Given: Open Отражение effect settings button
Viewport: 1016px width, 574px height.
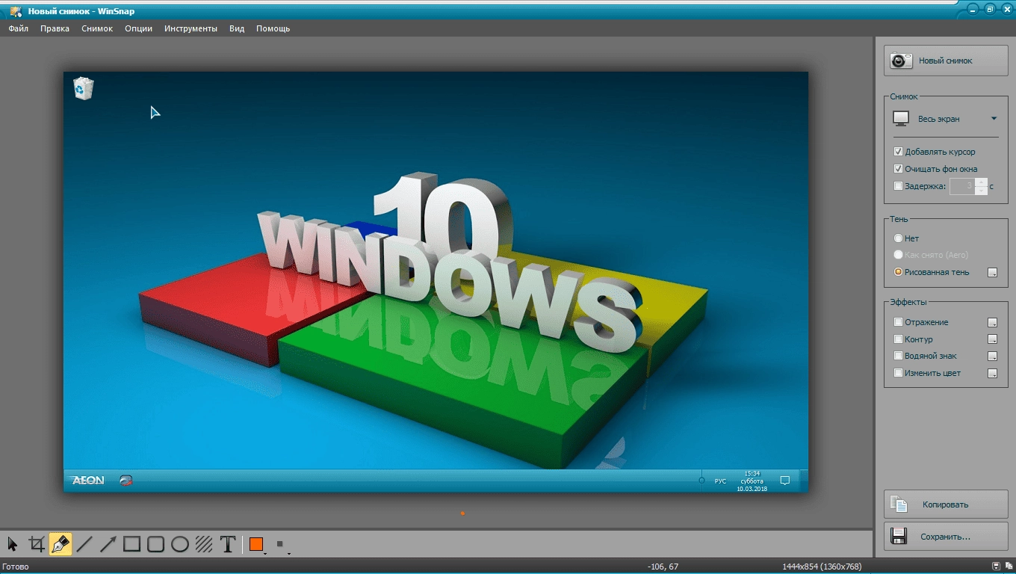Looking at the screenshot, I should 992,323.
